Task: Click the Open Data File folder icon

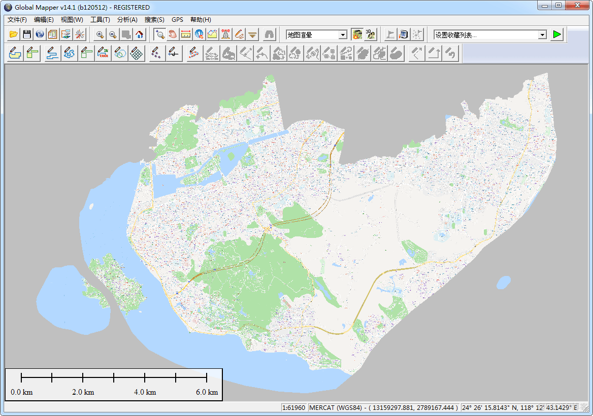Action: tap(14, 34)
